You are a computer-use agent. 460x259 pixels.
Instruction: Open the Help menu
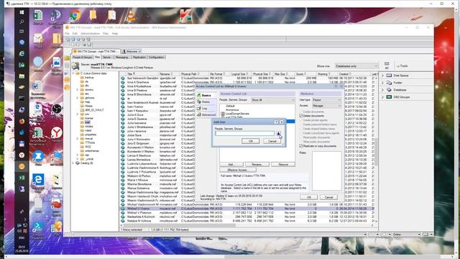point(115,34)
